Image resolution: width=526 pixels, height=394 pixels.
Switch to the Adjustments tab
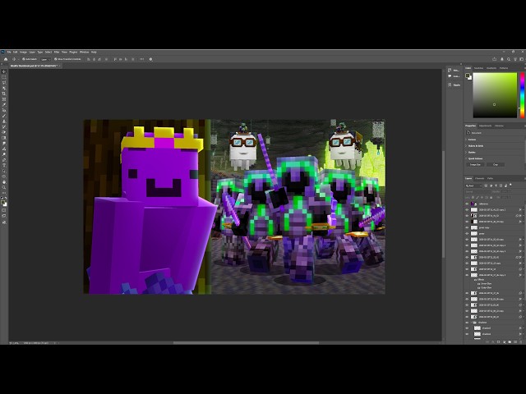(485, 126)
